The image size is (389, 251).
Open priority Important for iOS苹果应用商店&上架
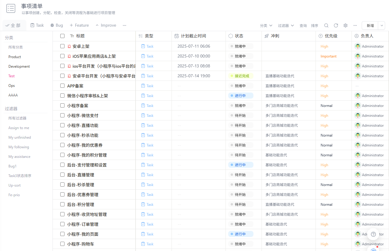point(328,56)
